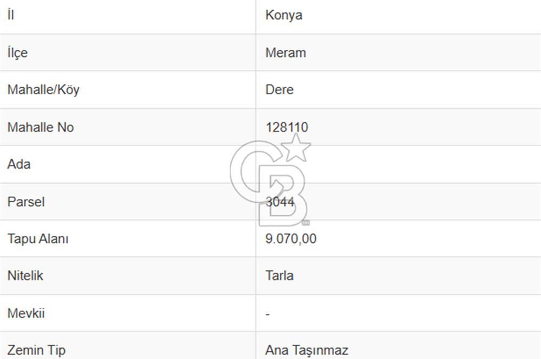The height and width of the screenshot is (359, 541).
Task: Click the Mahalle No value 128110
Action: click(x=287, y=127)
